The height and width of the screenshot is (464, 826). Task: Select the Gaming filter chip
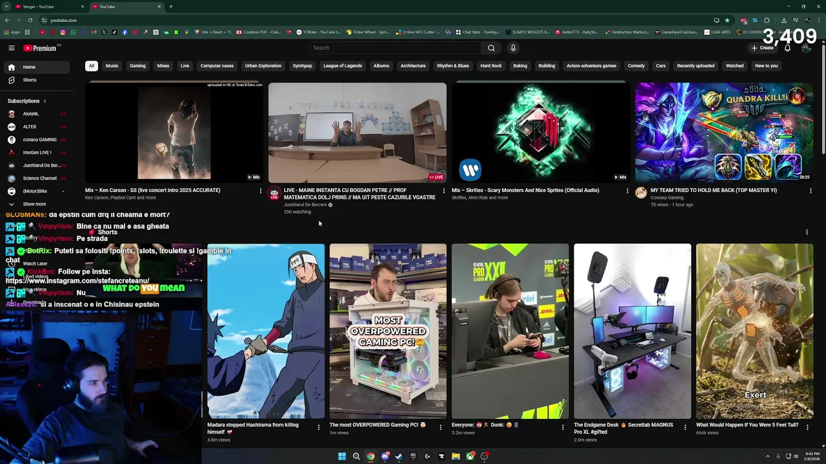tap(137, 66)
